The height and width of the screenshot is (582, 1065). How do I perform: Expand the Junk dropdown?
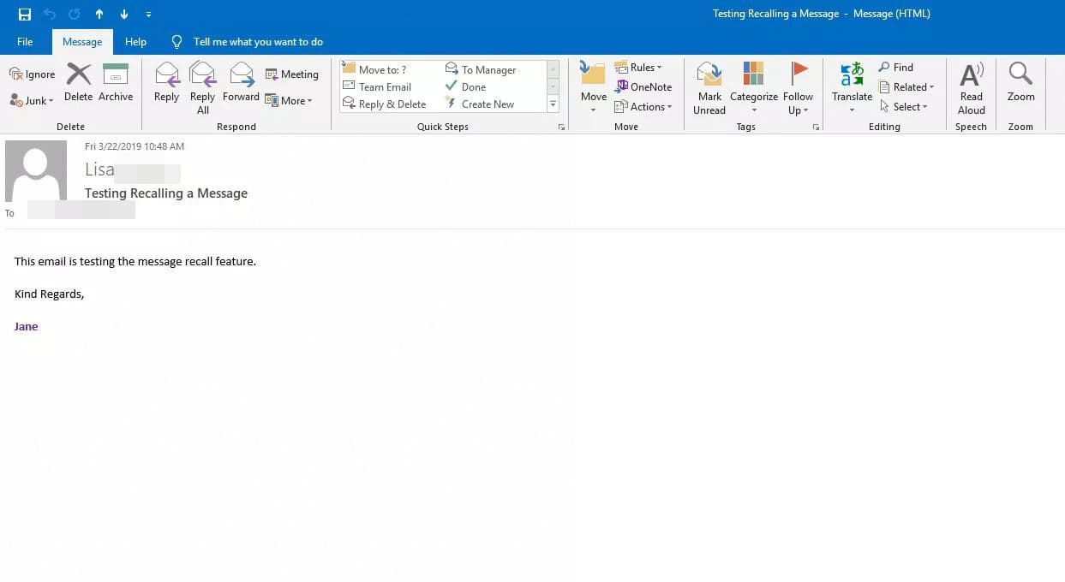[x=33, y=100]
